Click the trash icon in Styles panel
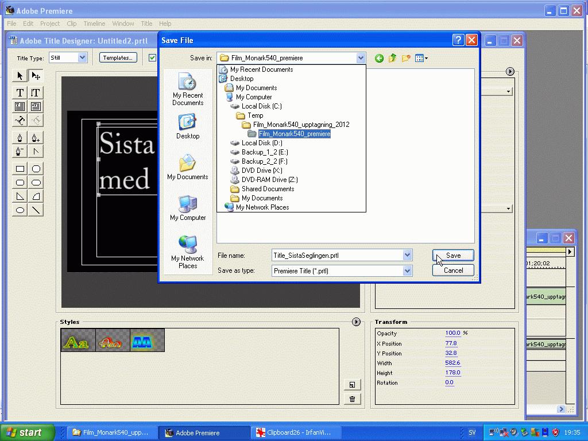Screen dimensions: 588x441 coord(352,399)
